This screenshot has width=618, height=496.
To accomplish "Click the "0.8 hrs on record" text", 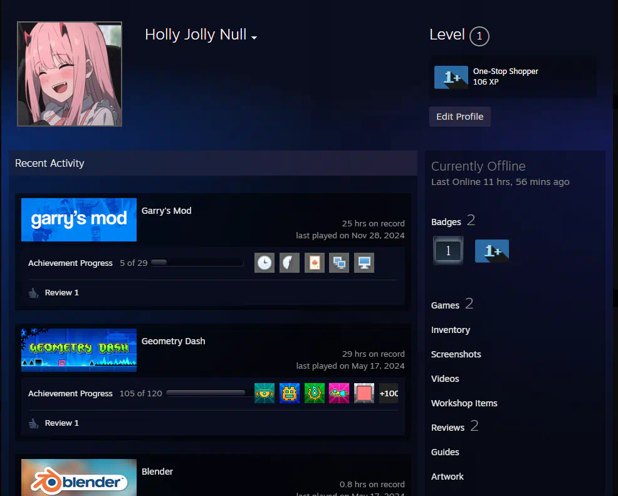I will point(372,485).
